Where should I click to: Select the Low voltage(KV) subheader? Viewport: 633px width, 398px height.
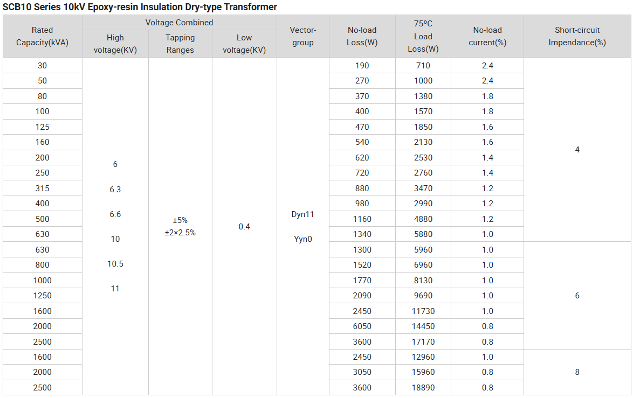pos(244,44)
